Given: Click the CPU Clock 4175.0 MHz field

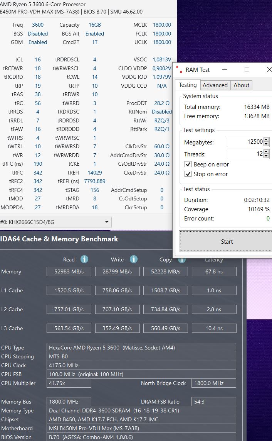Looking at the screenshot, I should click(x=141, y=365).
